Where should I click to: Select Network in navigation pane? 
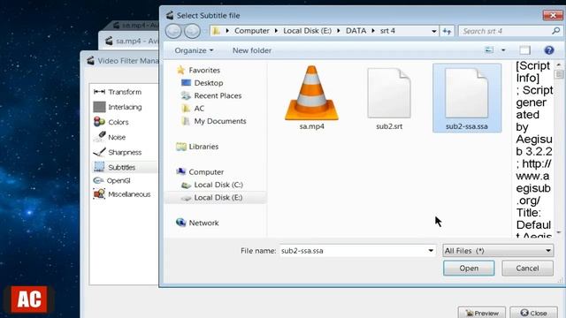click(x=197, y=223)
